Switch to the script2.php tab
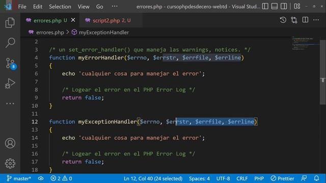 click(x=111, y=20)
